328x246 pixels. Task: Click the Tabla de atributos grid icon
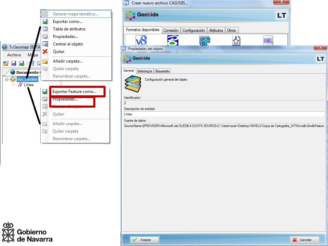(45, 29)
